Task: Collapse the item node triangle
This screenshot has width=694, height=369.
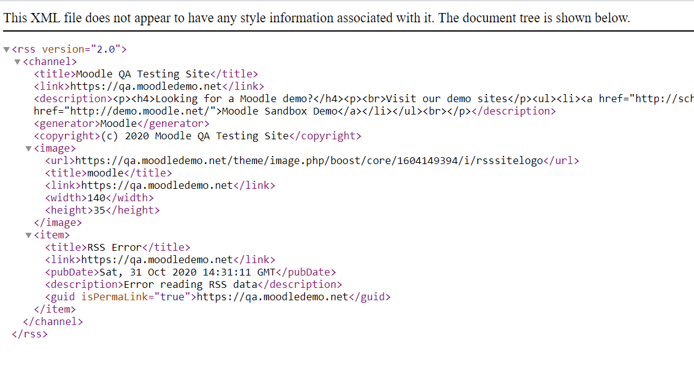Action: [29, 236]
